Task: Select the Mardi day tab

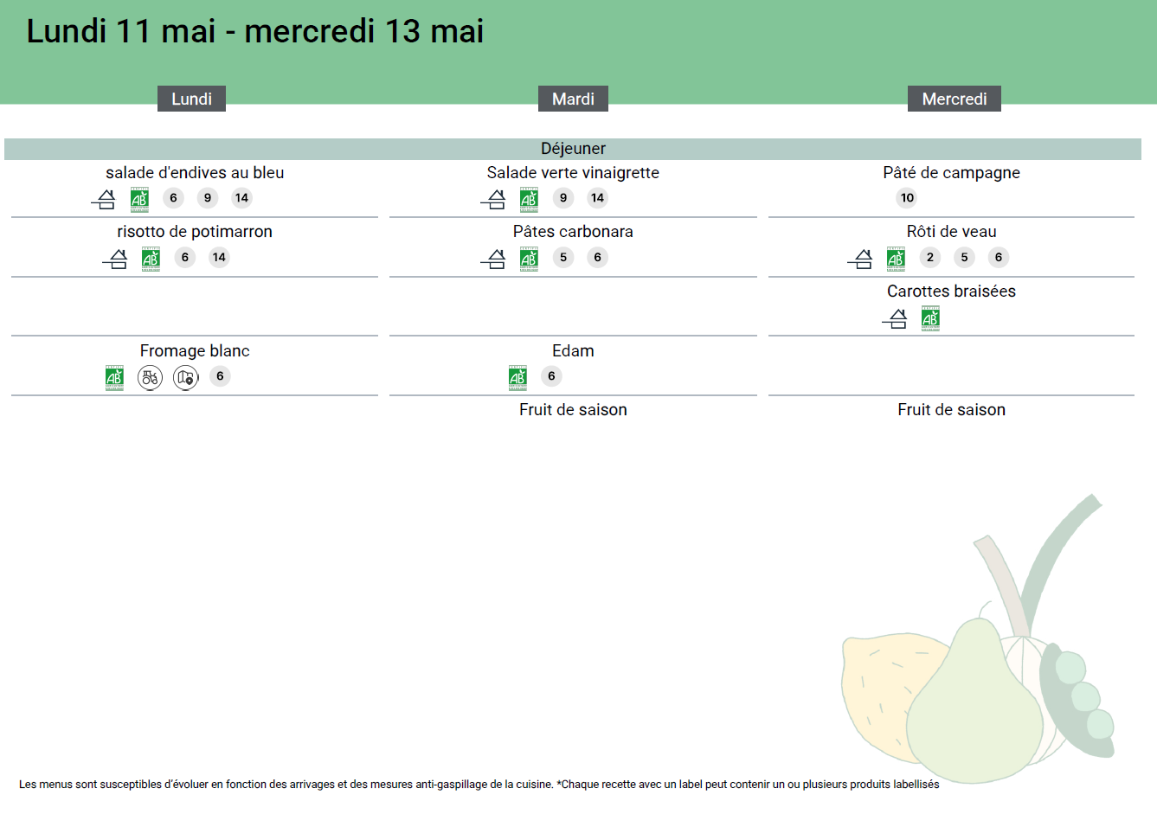Action: pyautogui.click(x=573, y=99)
